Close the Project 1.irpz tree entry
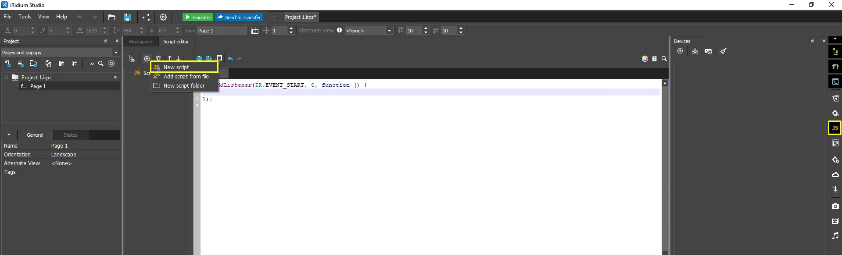This screenshot has height=255, width=842. pos(115,77)
